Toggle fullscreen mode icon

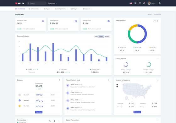[140, 3]
